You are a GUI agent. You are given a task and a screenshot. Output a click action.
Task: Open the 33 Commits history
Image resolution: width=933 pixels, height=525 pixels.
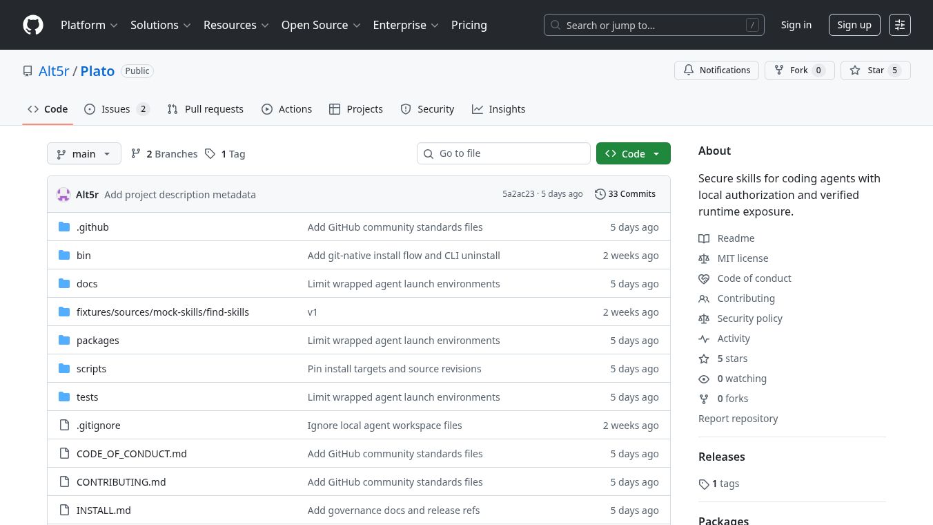click(x=625, y=194)
